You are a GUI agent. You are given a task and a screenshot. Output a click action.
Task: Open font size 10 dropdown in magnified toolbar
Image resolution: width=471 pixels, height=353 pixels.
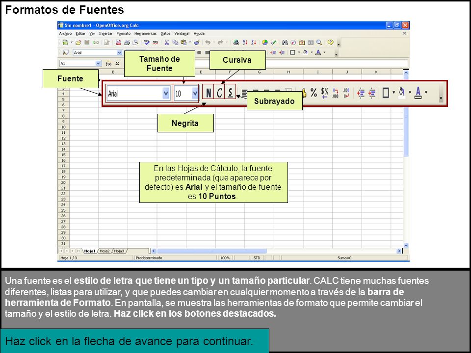[195, 93]
